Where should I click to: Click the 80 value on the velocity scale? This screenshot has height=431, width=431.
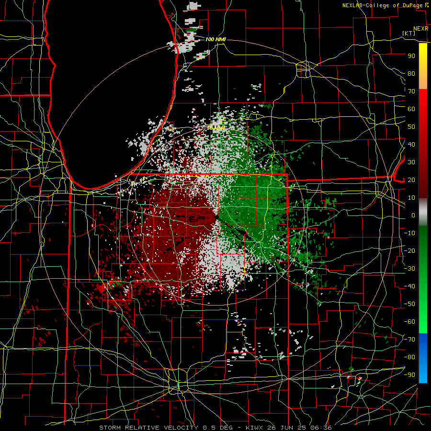[411, 74]
